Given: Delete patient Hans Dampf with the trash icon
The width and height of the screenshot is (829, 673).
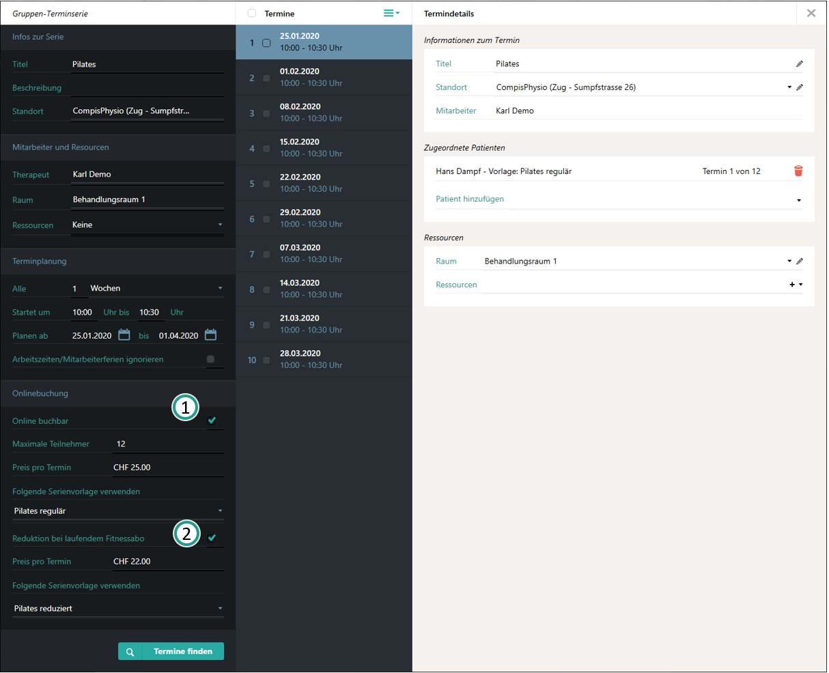Looking at the screenshot, I should (798, 171).
